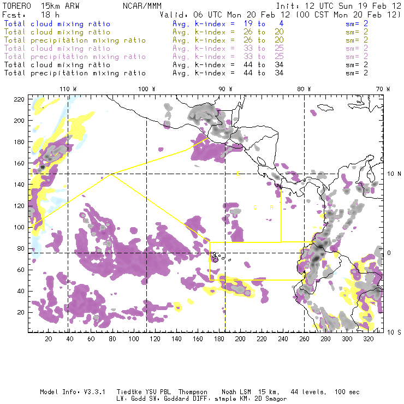
Task: Click the "80" value on the horizontal axis
Action: [x=112, y=339]
